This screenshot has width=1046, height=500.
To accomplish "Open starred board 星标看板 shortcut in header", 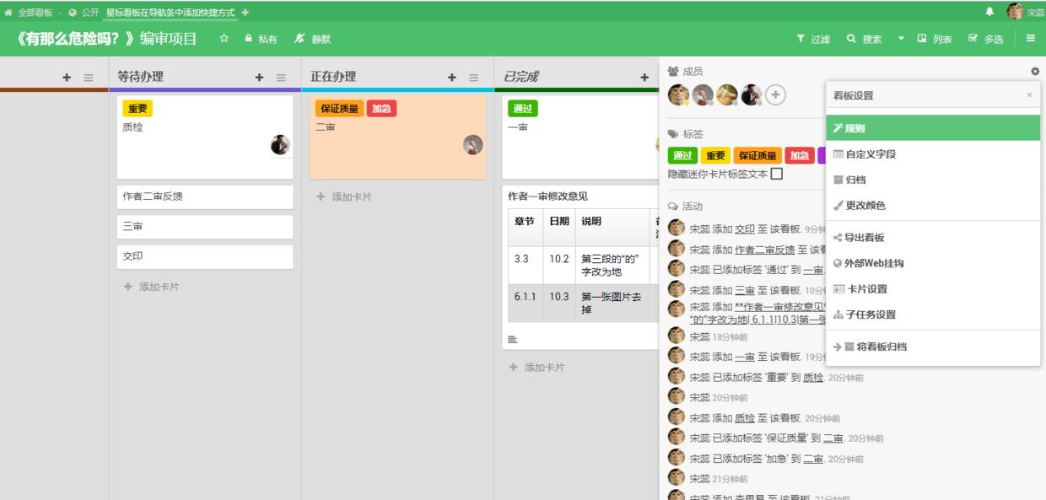I will 170,13.
